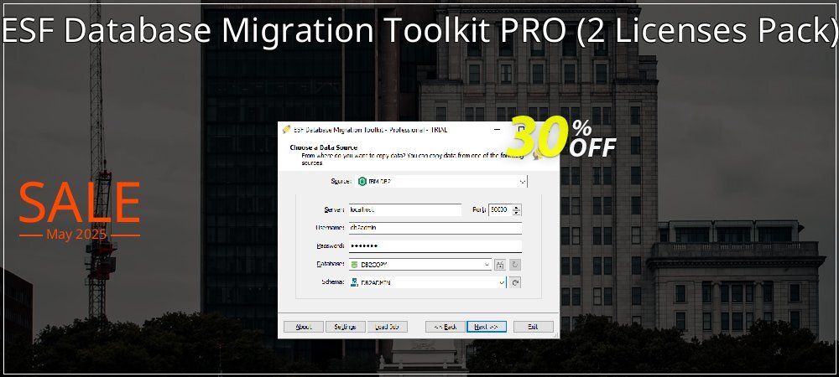Click the refresh schema list icon

pos(515,282)
